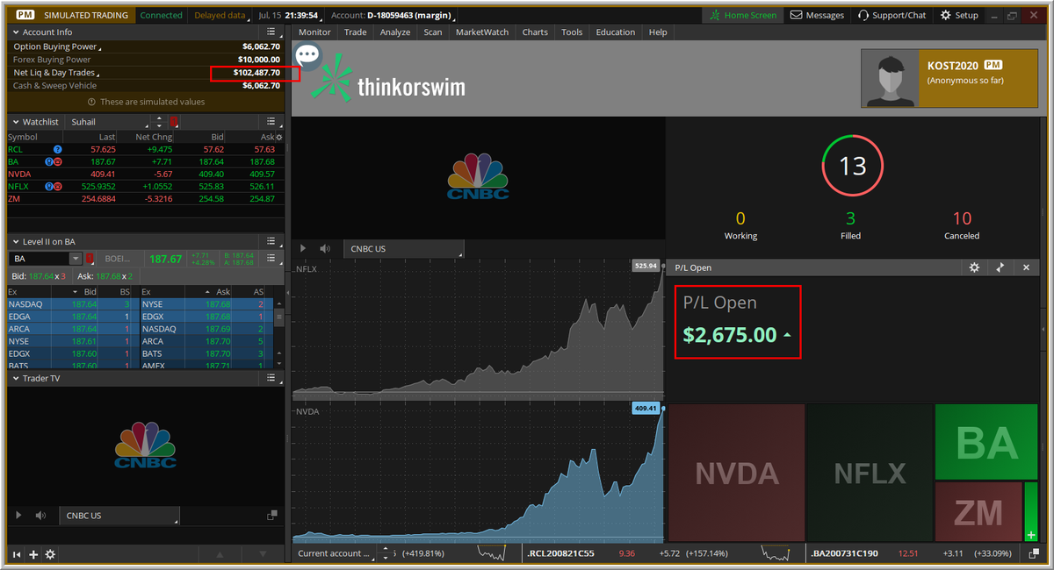Screen dimensions: 1054x570
Task: Select the NVDA heat map tile
Action: pyautogui.click(x=737, y=473)
